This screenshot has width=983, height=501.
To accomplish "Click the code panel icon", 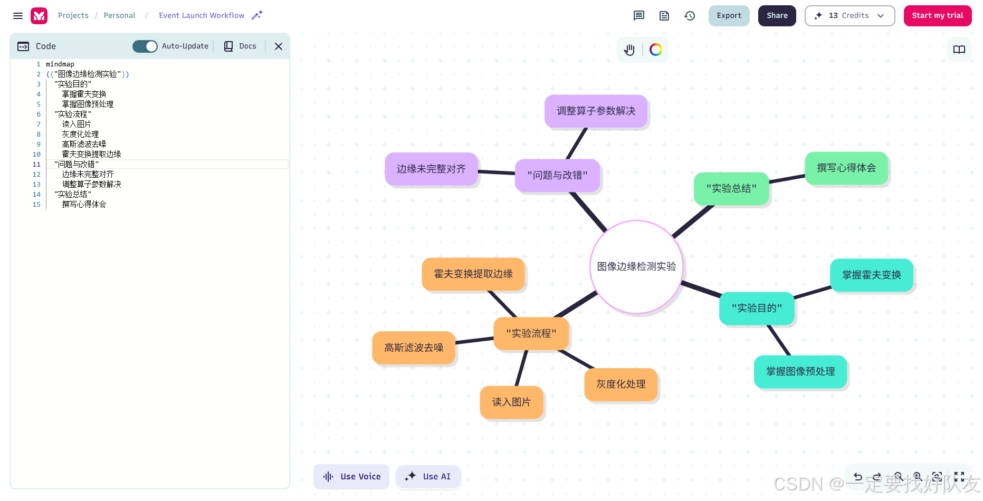I will (23, 46).
